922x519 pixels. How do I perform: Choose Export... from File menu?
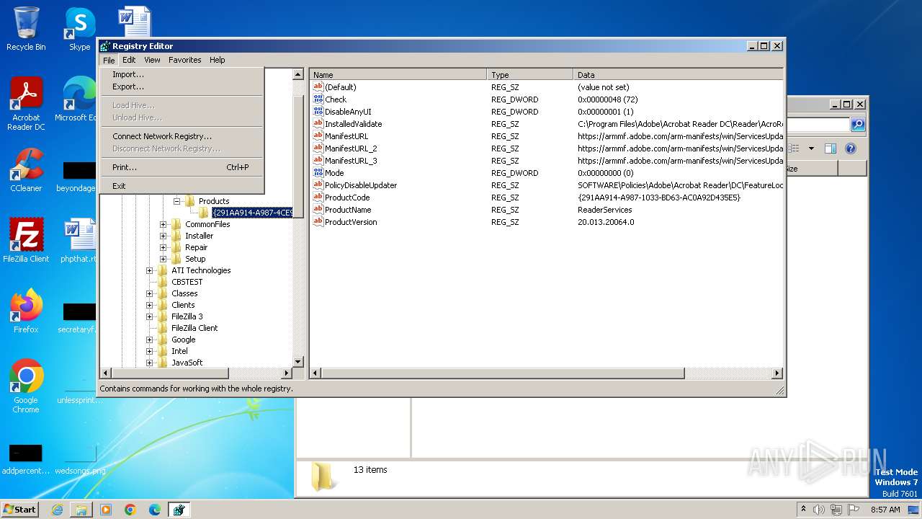point(182,86)
